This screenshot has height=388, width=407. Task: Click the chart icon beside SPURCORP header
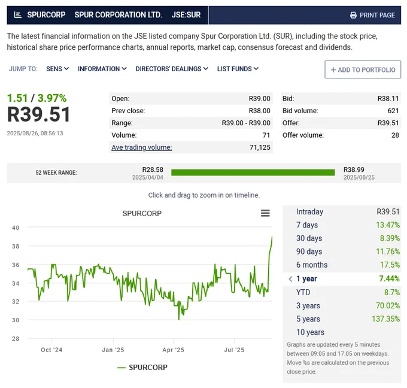coord(17,15)
